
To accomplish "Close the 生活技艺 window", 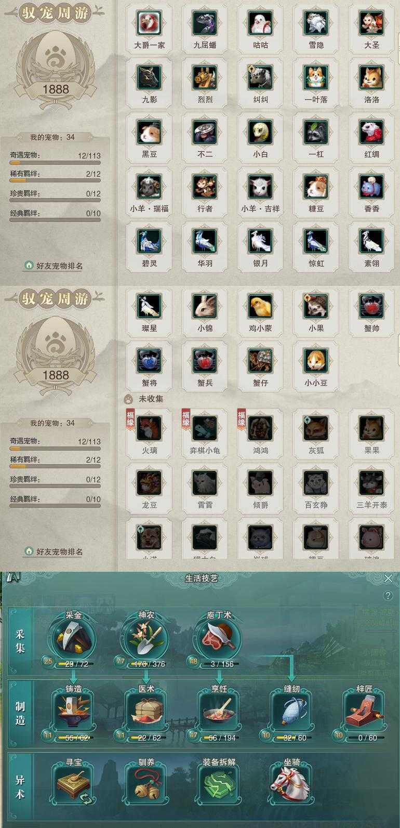I will pyautogui.click(x=388, y=578).
